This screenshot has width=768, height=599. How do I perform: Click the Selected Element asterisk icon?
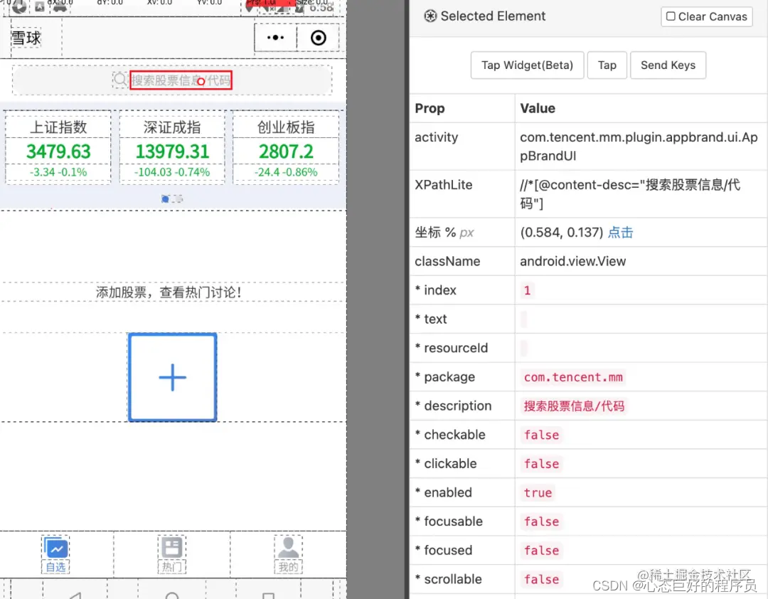pyautogui.click(x=430, y=16)
